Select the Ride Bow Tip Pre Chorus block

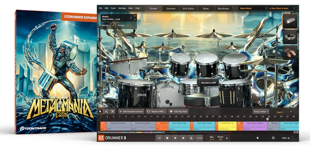click(227, 126)
